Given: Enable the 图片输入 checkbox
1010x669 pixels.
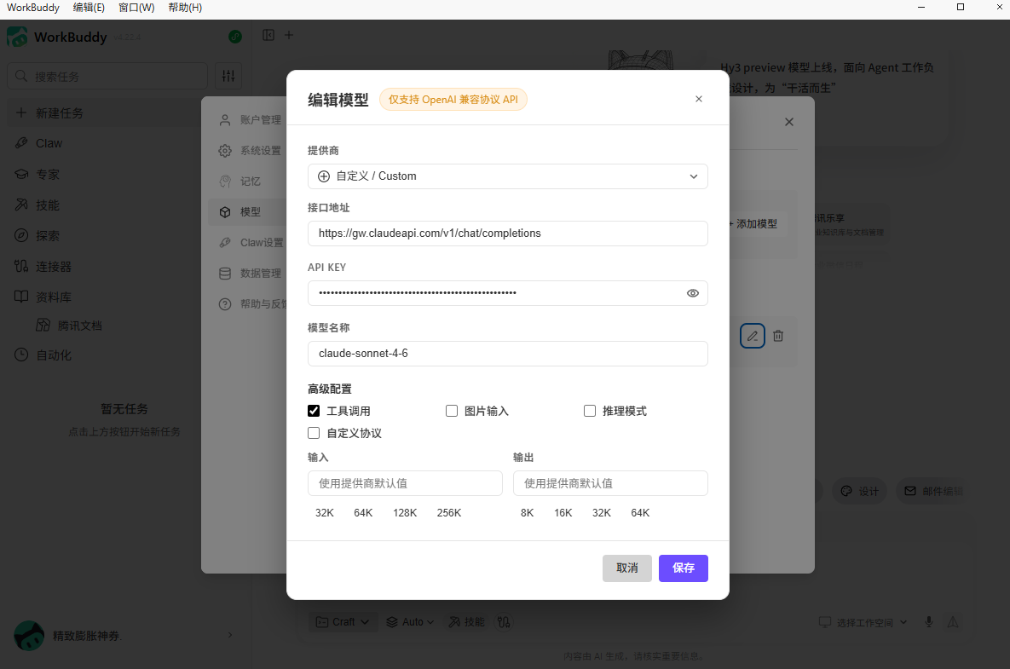Looking at the screenshot, I should (x=452, y=411).
